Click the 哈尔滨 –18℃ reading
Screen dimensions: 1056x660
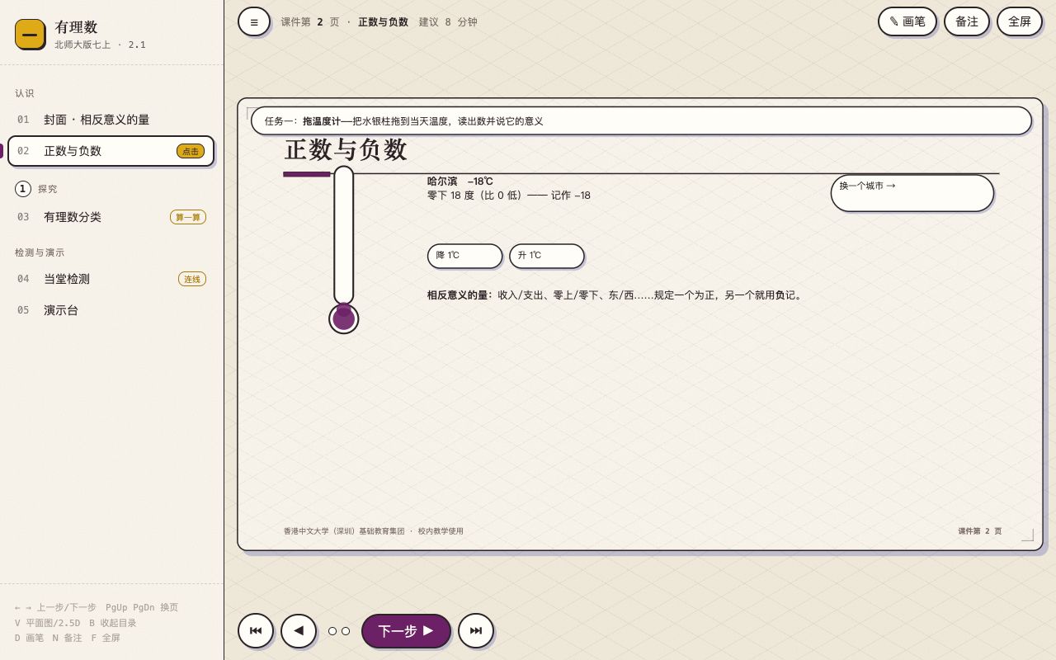tap(460, 181)
